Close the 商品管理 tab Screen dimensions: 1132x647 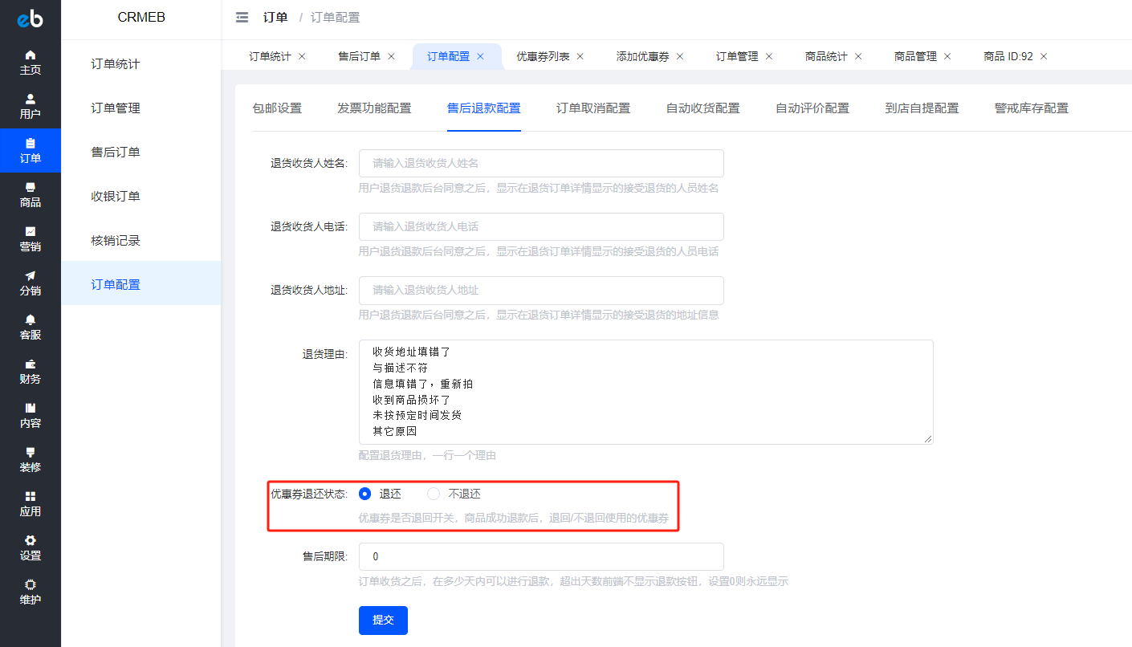[x=947, y=56]
